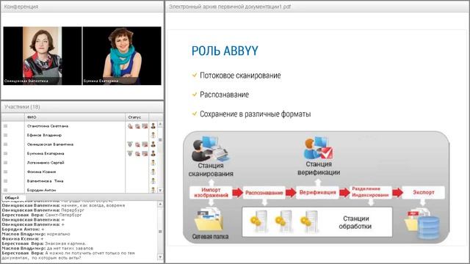This screenshot has width=470, height=264.
Task: Click the 'Верификация' box in diagram
Action: tap(317, 192)
